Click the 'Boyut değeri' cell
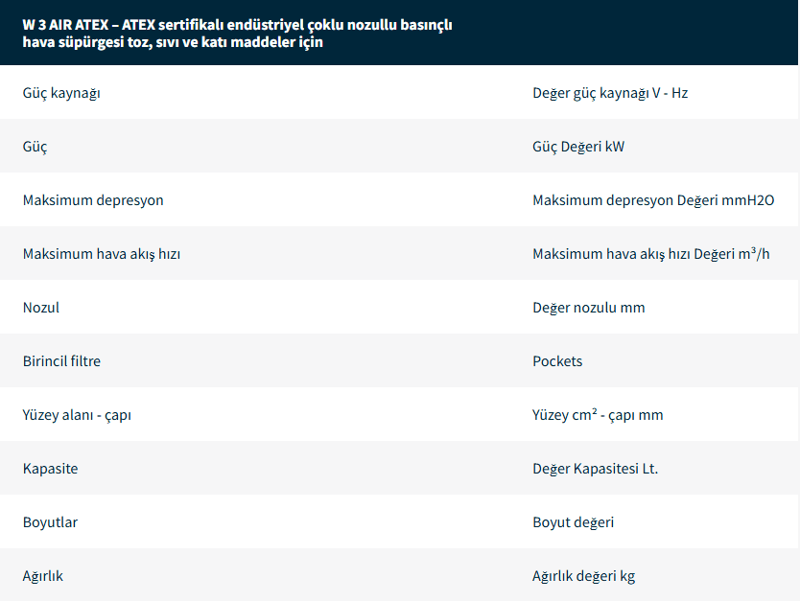This screenshot has height=601, width=800. click(x=573, y=522)
